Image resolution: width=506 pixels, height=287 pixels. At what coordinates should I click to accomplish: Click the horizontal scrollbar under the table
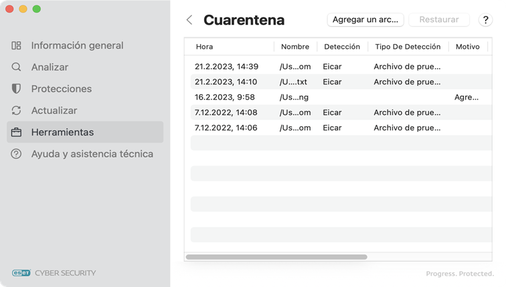click(x=276, y=257)
